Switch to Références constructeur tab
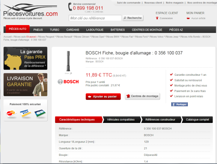This screenshot has height=164, width=217. point(161,120)
